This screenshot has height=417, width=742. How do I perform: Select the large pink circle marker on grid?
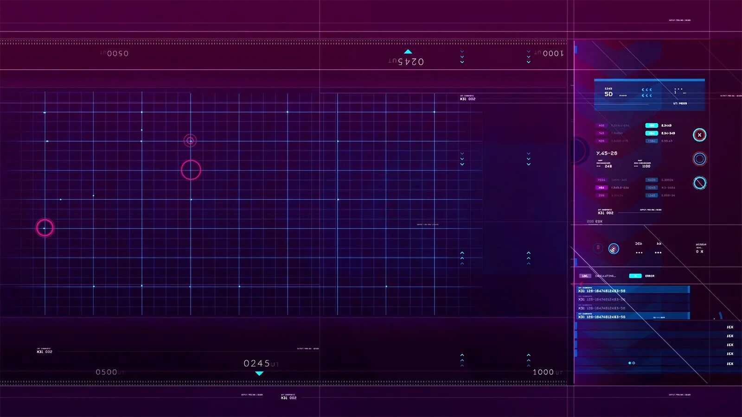(x=191, y=170)
